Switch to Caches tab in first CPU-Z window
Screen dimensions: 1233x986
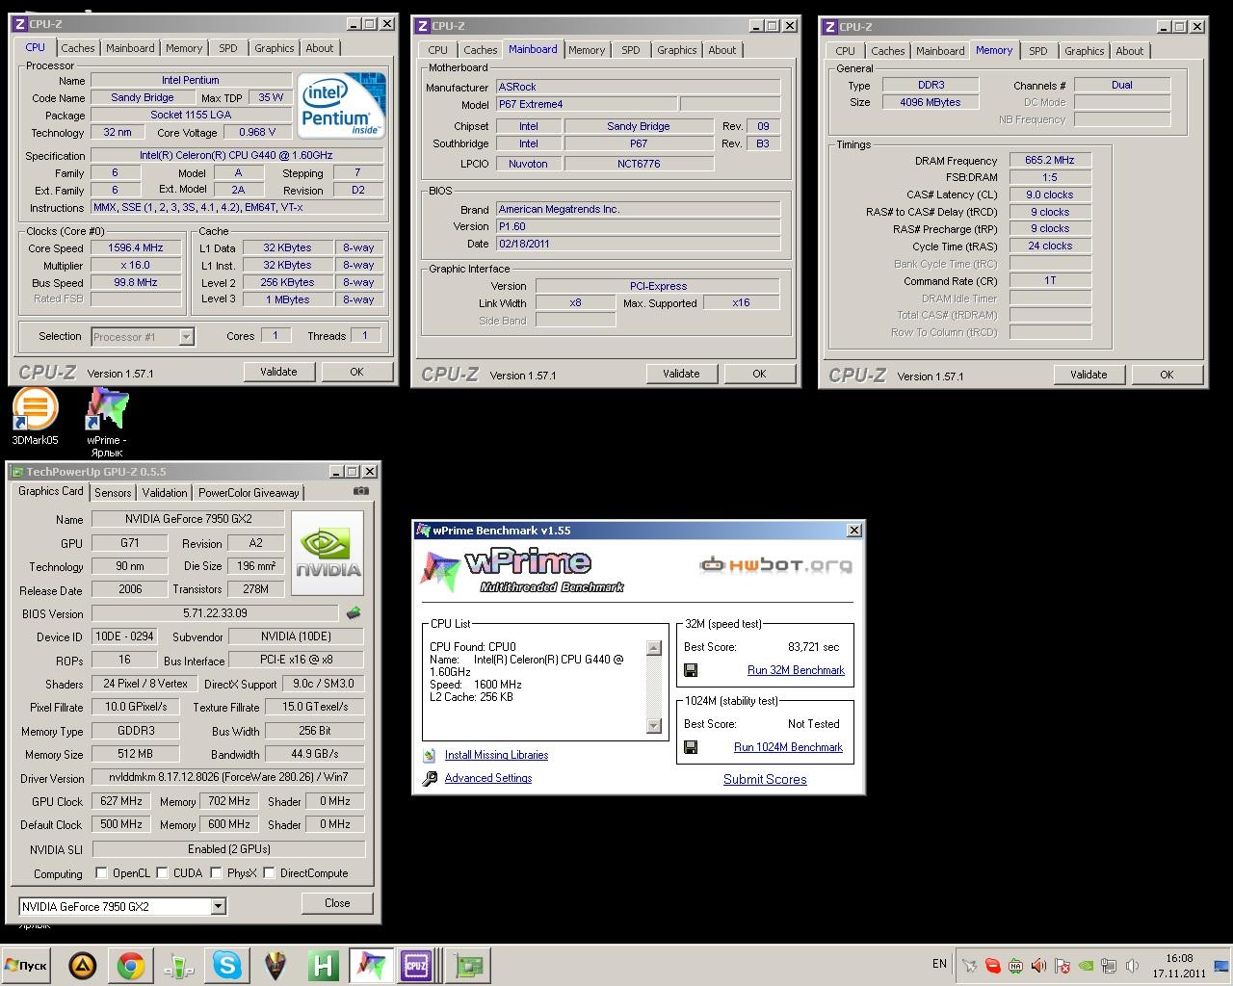click(78, 48)
